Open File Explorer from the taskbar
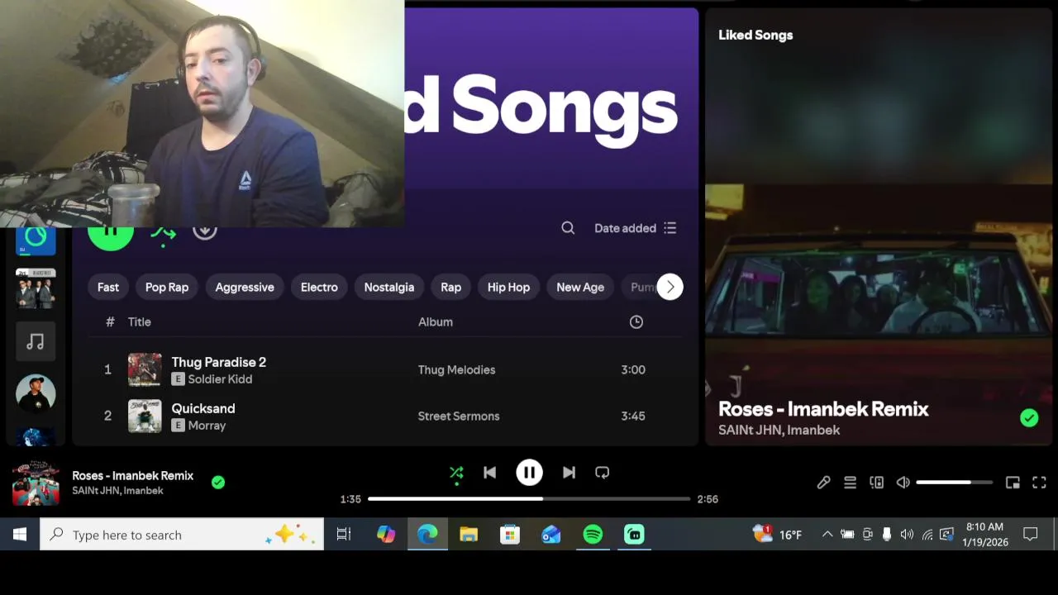 (469, 535)
